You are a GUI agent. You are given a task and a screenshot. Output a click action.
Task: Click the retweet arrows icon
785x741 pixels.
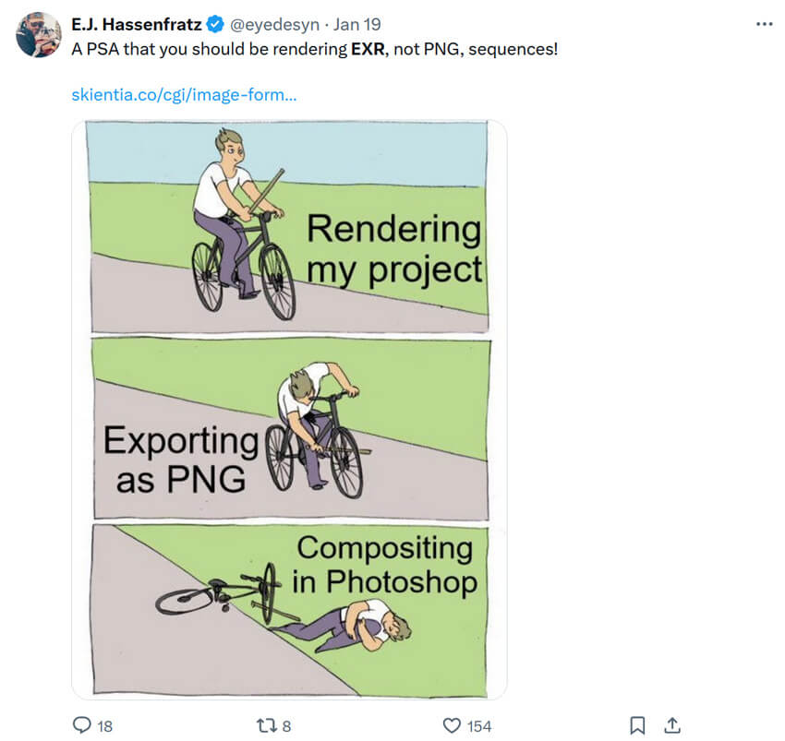coord(265,725)
